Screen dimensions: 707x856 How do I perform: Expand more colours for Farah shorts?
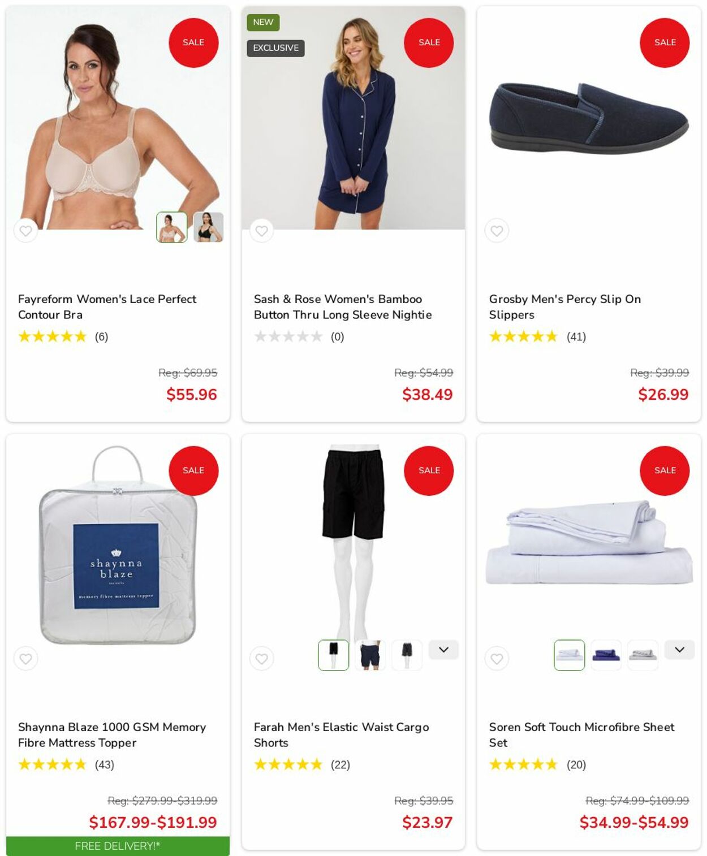tap(443, 650)
